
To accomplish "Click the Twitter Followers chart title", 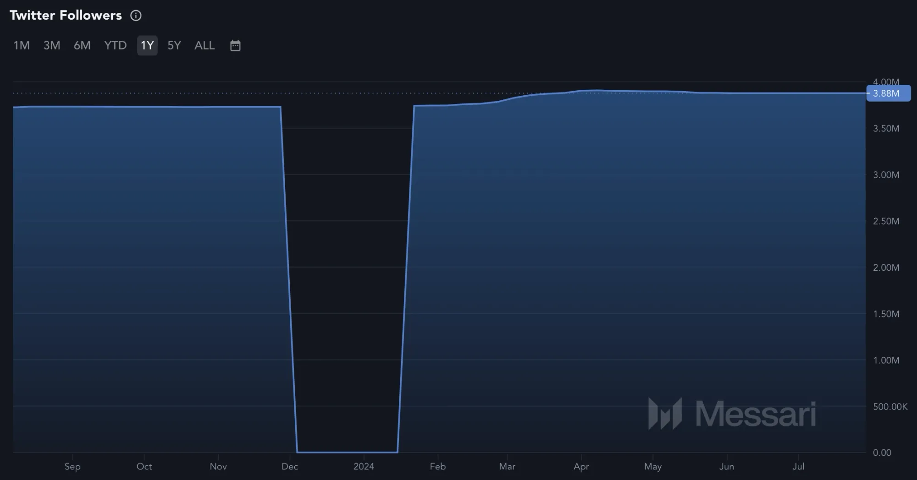I will pyautogui.click(x=66, y=15).
